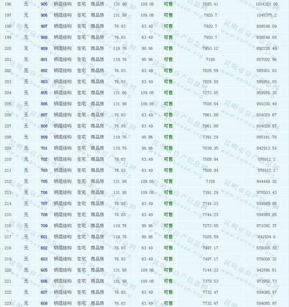Select the room 909 link
The image size is (289, 307).
[x=44, y=48]
